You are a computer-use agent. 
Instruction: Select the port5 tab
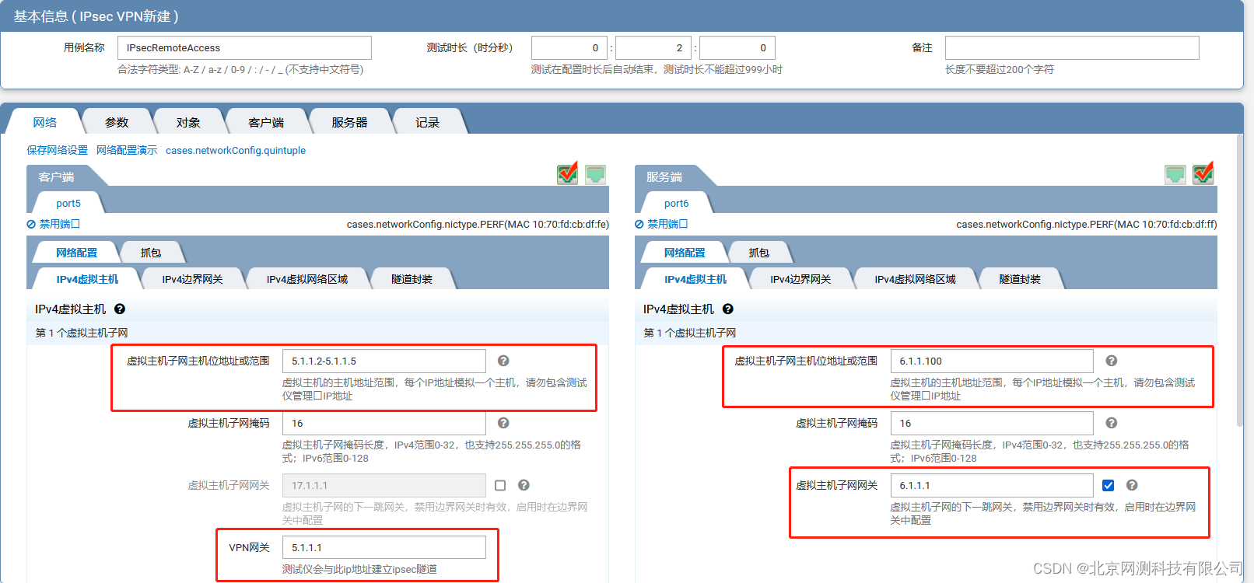coord(68,203)
